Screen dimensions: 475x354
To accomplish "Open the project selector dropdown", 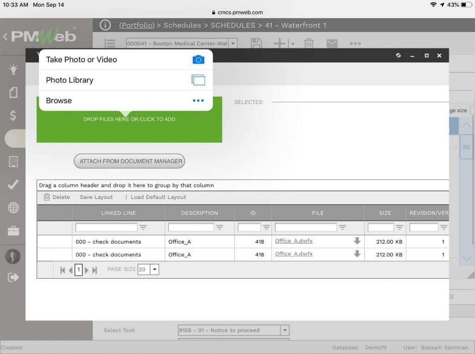I will click(233, 43).
